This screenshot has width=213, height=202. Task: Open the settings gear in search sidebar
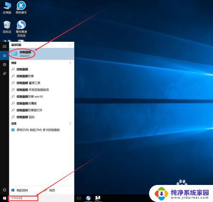tap(5, 64)
